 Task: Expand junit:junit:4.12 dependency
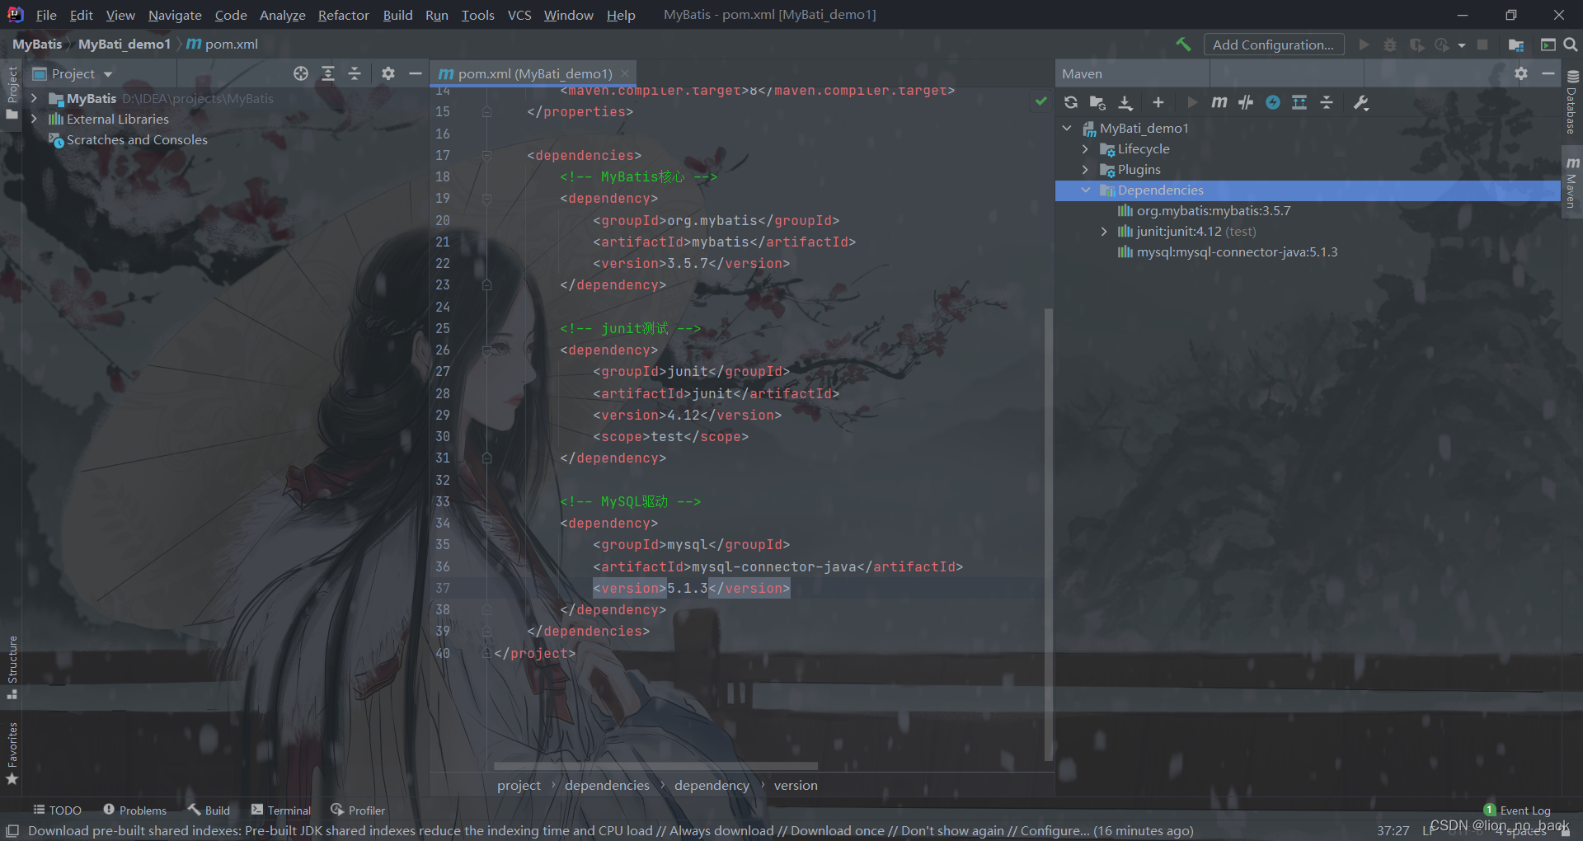[x=1104, y=231]
